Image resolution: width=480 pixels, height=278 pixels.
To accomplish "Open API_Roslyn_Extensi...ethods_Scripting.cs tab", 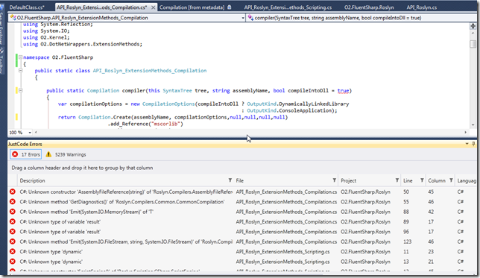I will click(288, 7).
